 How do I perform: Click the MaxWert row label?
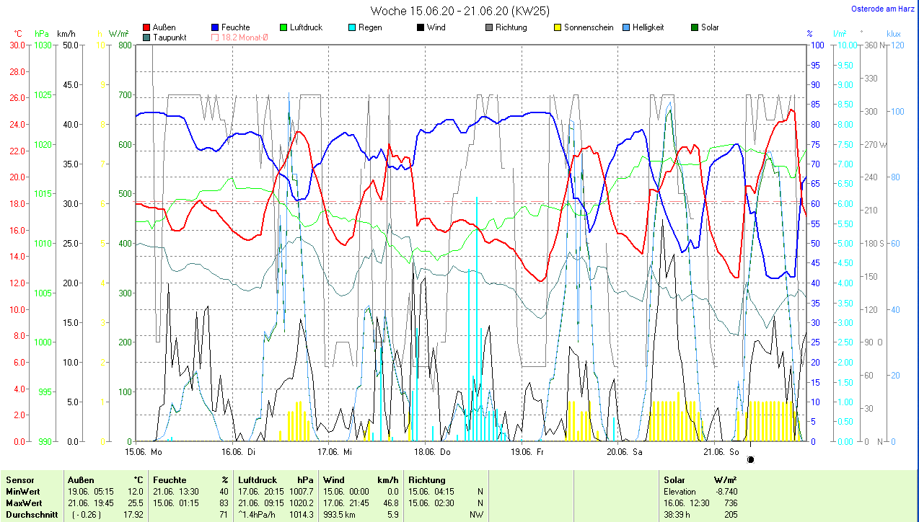pos(24,503)
